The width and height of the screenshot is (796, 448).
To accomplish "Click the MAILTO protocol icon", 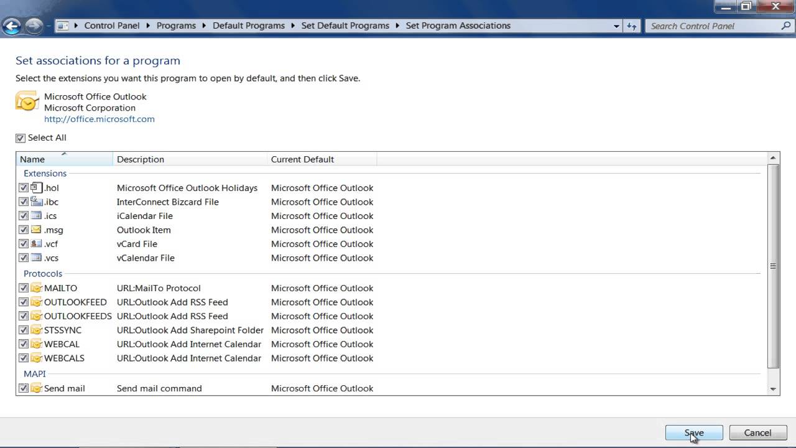I will coord(36,288).
